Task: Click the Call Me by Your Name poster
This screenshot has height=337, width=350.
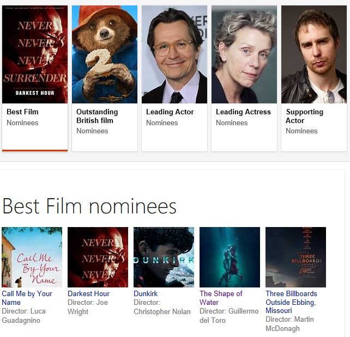Action: 32,257
